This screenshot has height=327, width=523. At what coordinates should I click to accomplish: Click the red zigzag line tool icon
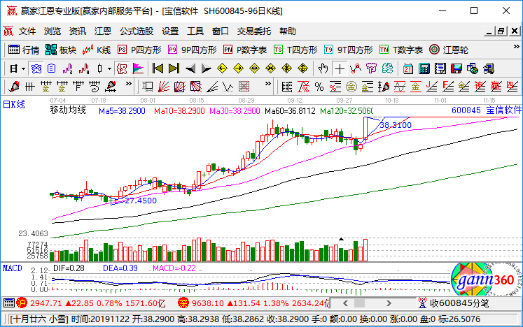tap(355, 69)
